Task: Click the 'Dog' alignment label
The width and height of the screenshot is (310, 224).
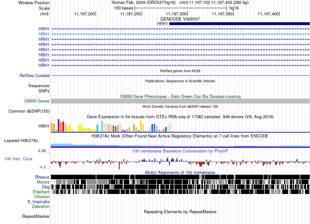Action: click(x=46, y=187)
